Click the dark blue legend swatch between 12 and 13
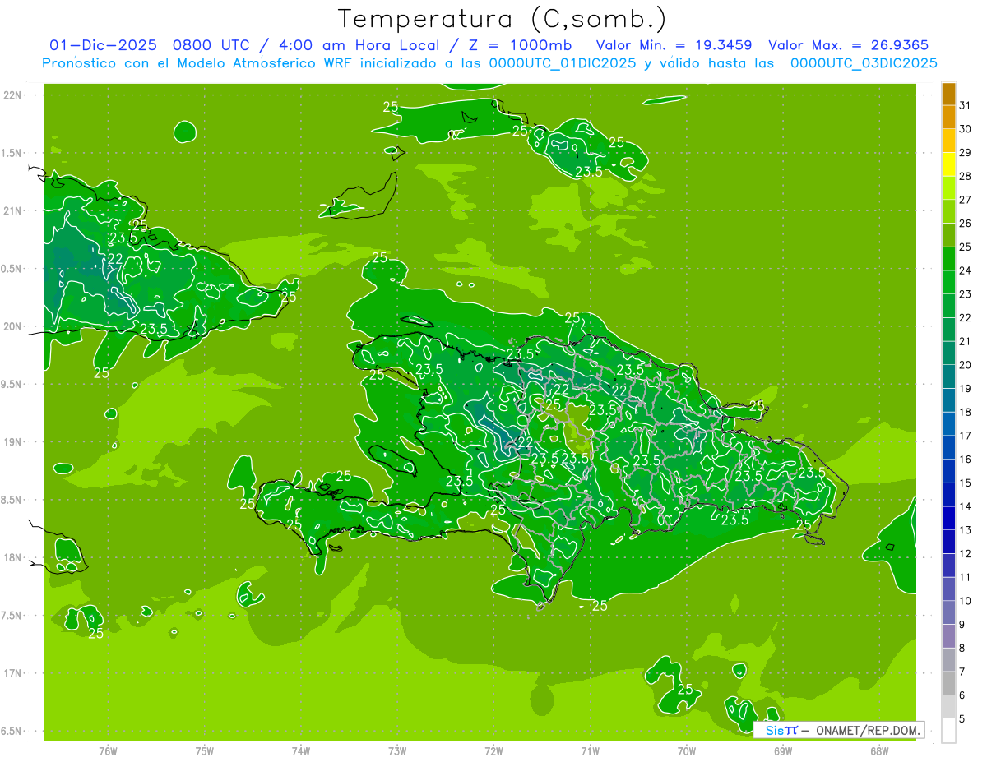Viewport: 987px width, 762px height. (948, 542)
